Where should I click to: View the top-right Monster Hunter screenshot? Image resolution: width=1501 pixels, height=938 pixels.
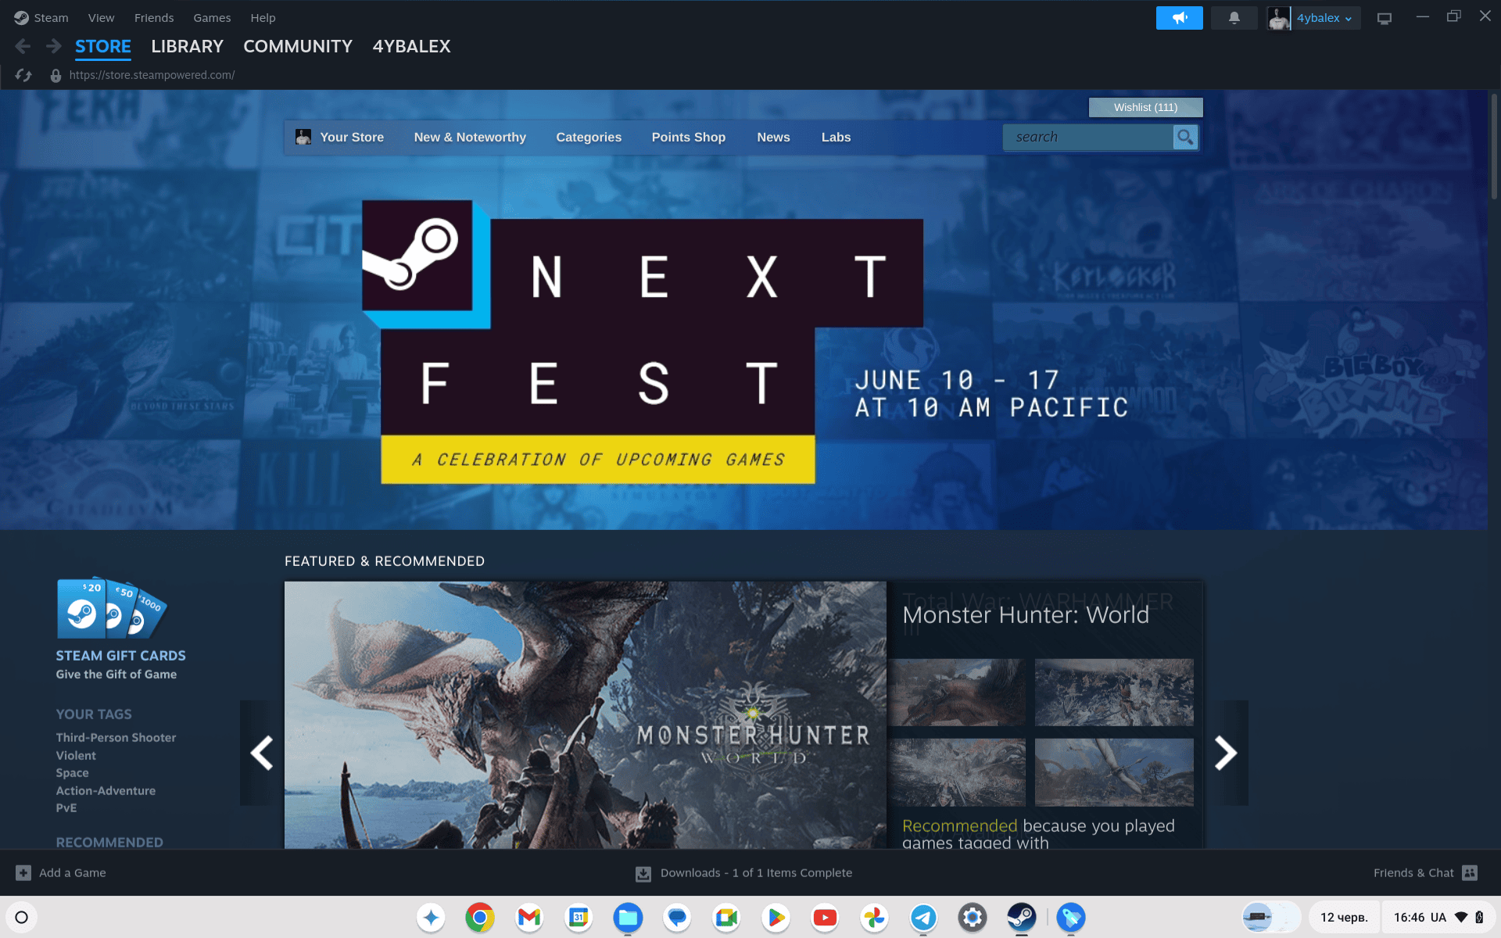tap(1114, 692)
